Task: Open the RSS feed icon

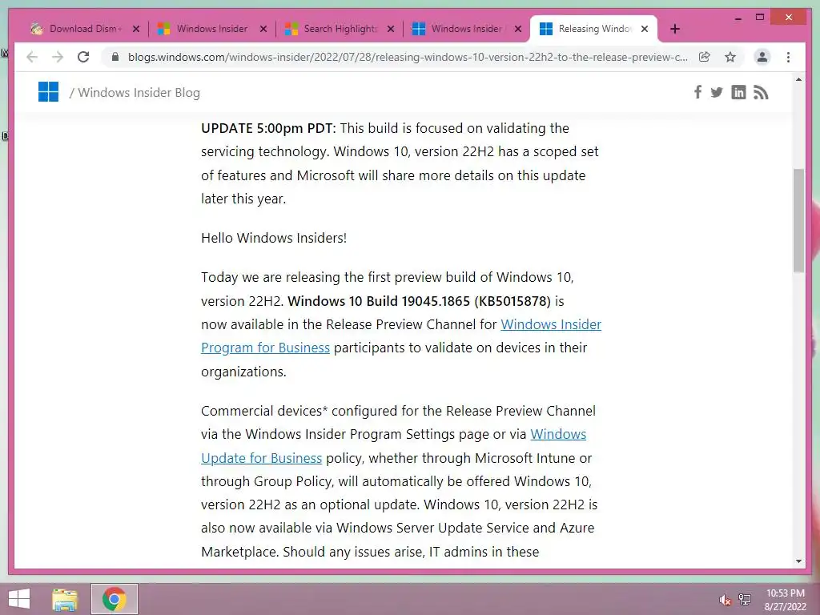Action: point(761,93)
